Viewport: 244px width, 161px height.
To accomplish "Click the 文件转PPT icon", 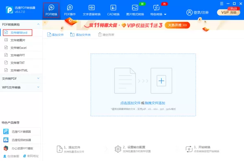I will 6,55.
